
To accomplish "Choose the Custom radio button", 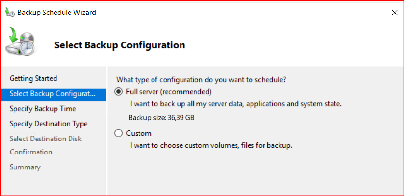I will click(119, 133).
